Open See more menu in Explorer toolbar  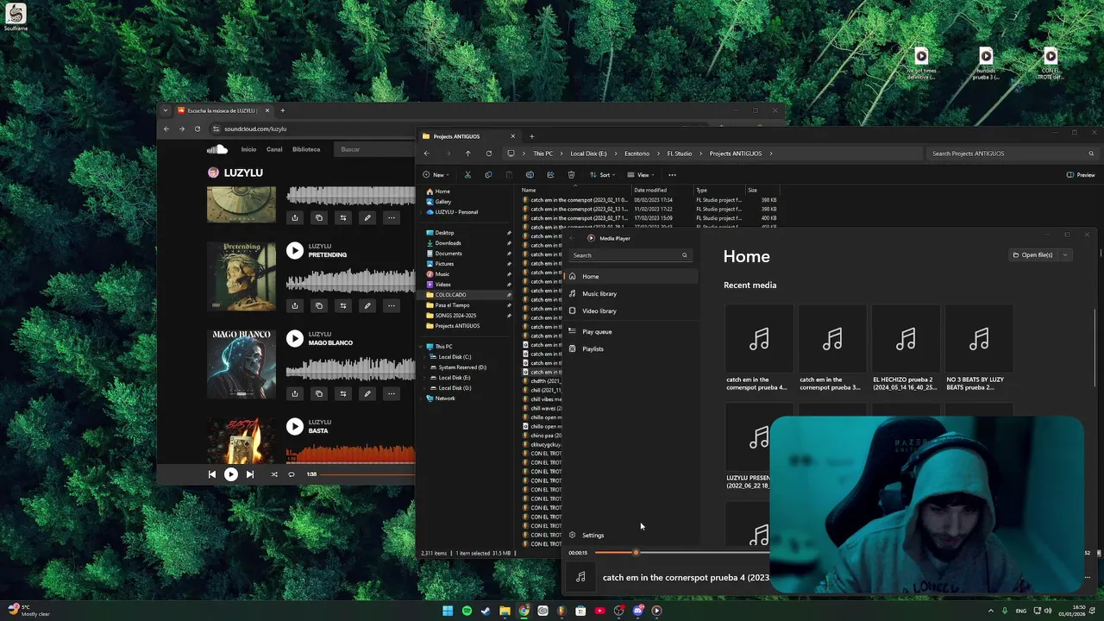[672, 175]
